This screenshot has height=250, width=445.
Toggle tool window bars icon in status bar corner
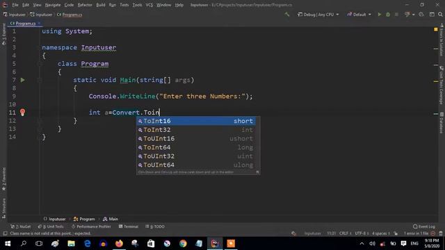pos(5,233)
